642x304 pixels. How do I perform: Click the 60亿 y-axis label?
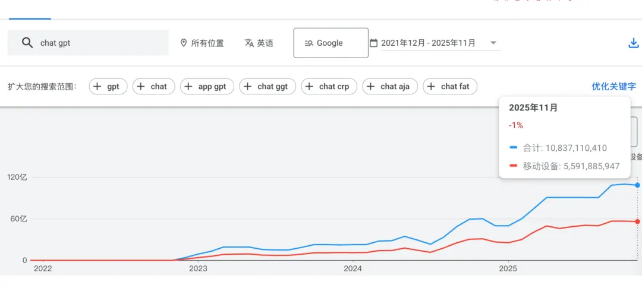tap(19, 219)
